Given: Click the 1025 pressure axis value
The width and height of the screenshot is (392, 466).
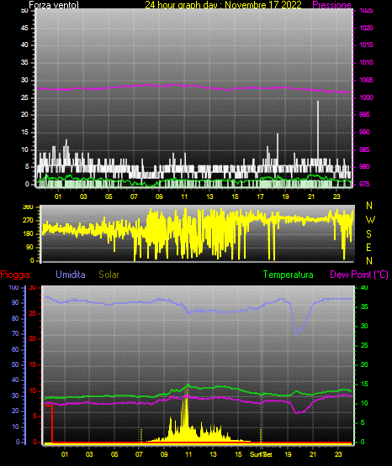Looking at the screenshot, I should pyautogui.click(x=367, y=10).
